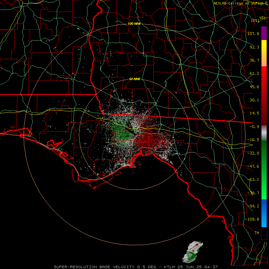
Task: Select the -47.6 scale value
Action: tap(253, 166)
